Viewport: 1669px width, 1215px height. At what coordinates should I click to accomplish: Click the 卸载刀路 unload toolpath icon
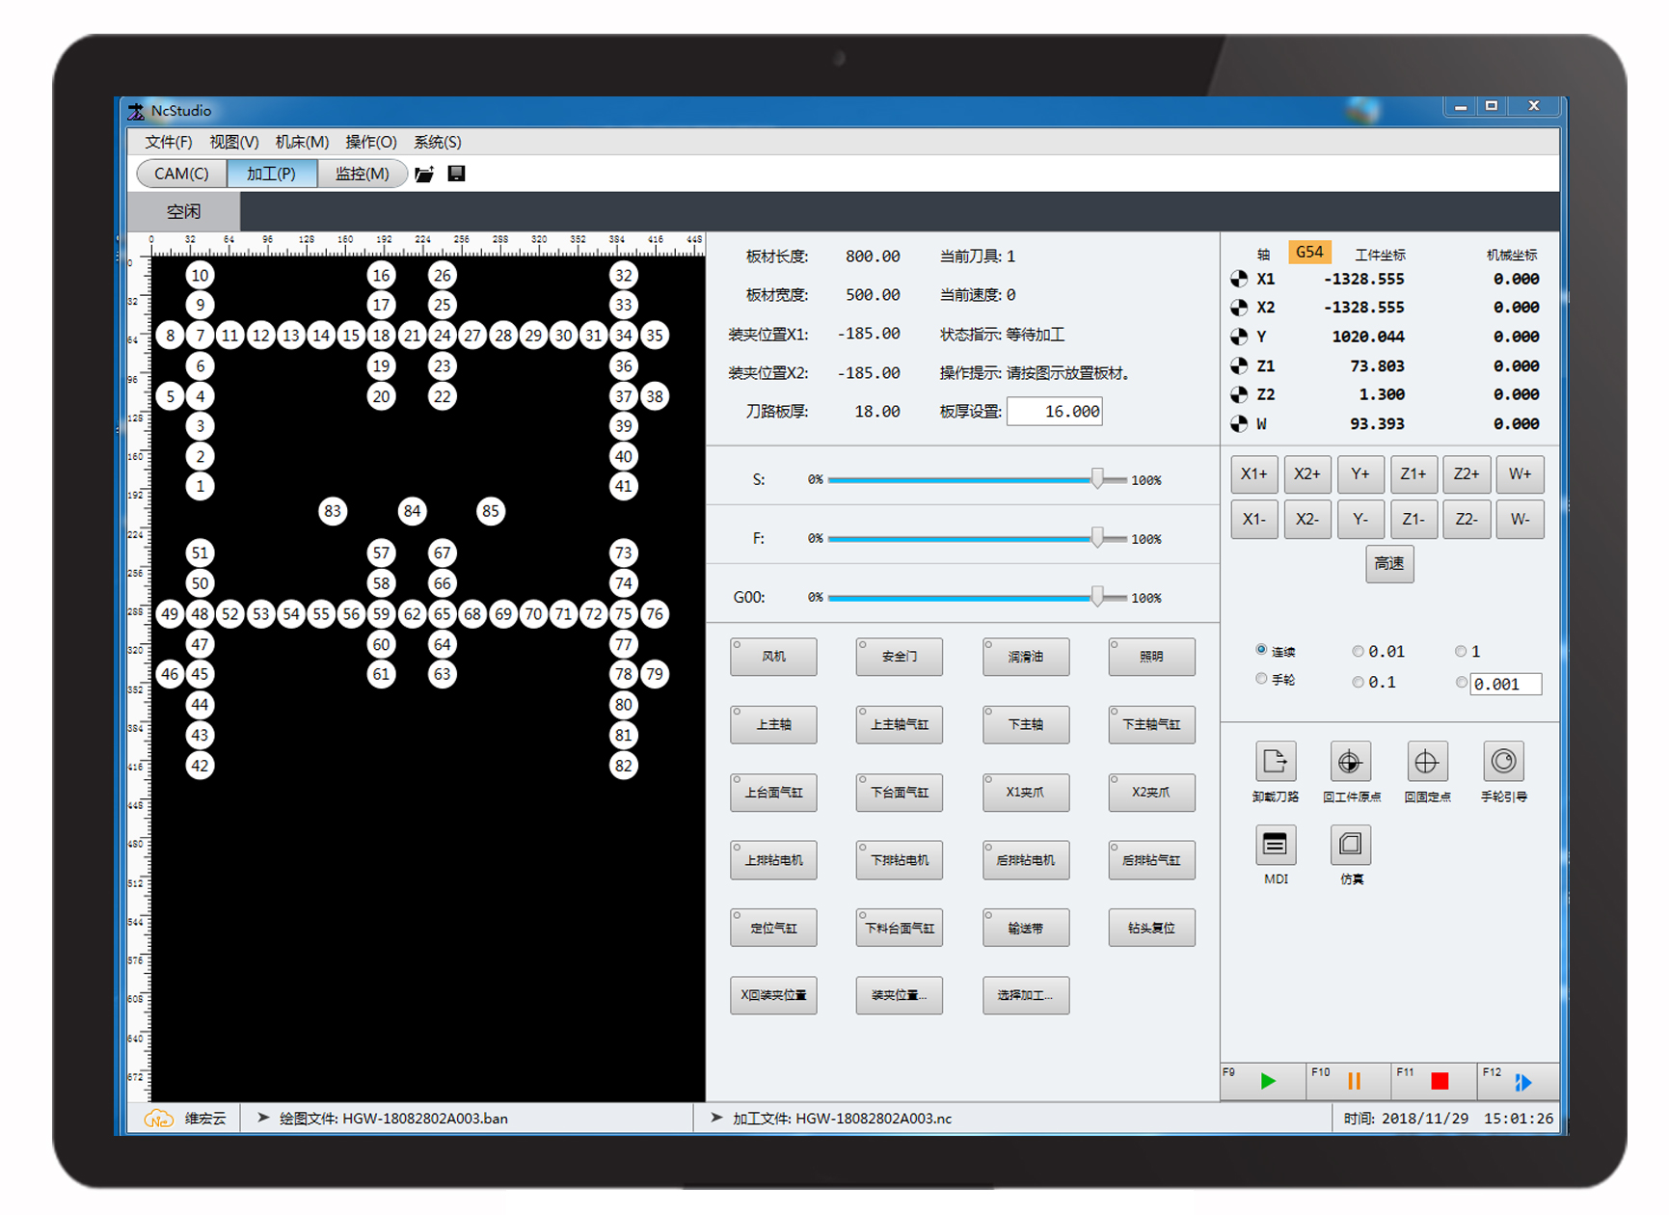(x=1275, y=762)
